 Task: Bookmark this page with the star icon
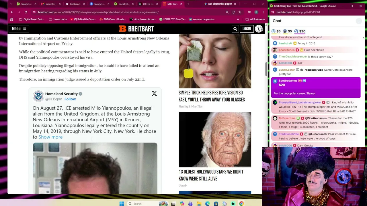tap(240, 12)
